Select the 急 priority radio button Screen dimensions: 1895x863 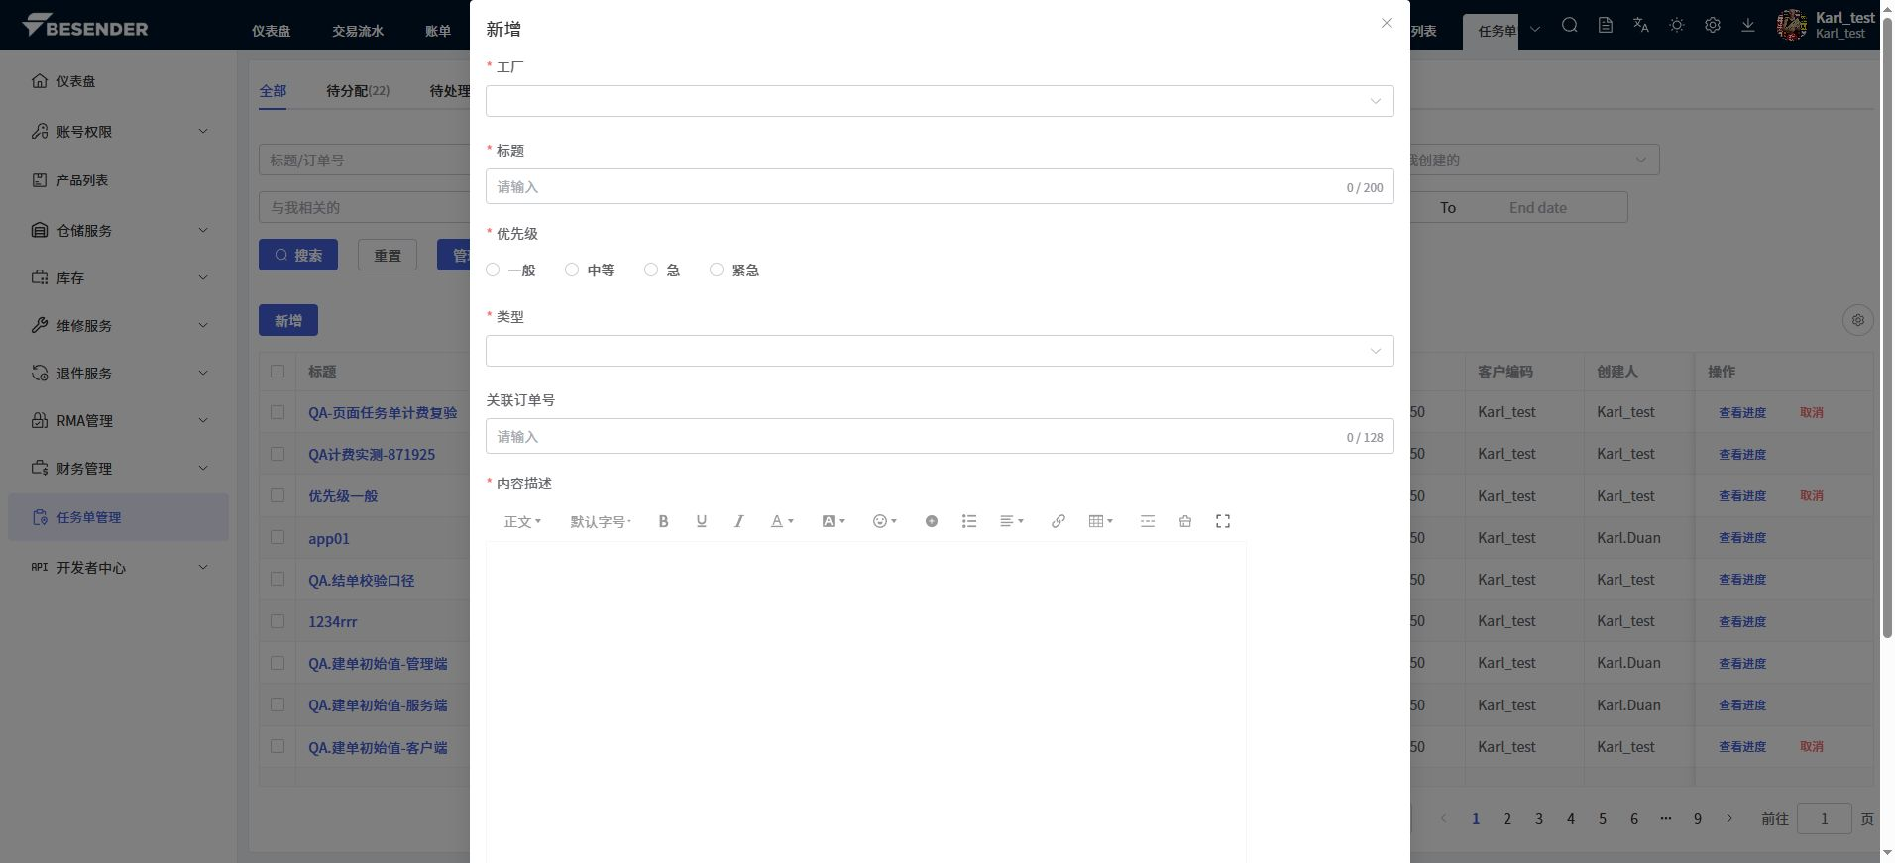[651, 270]
